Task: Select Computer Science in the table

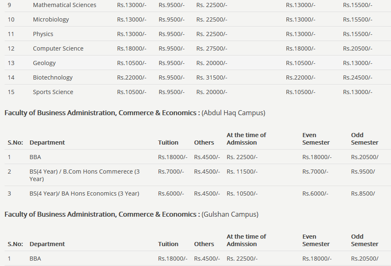Action: click(58, 48)
